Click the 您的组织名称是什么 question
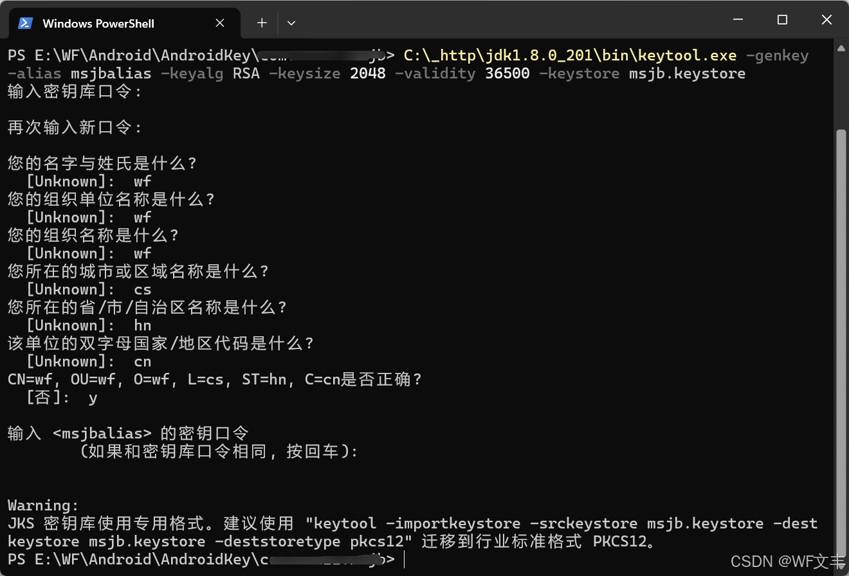 pyautogui.click(x=93, y=235)
